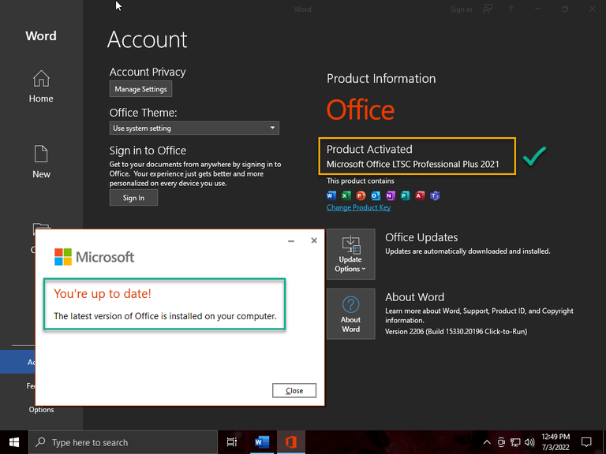This screenshot has height=454, width=606.
Task: Click the Office Updates heading
Action: (x=421, y=237)
